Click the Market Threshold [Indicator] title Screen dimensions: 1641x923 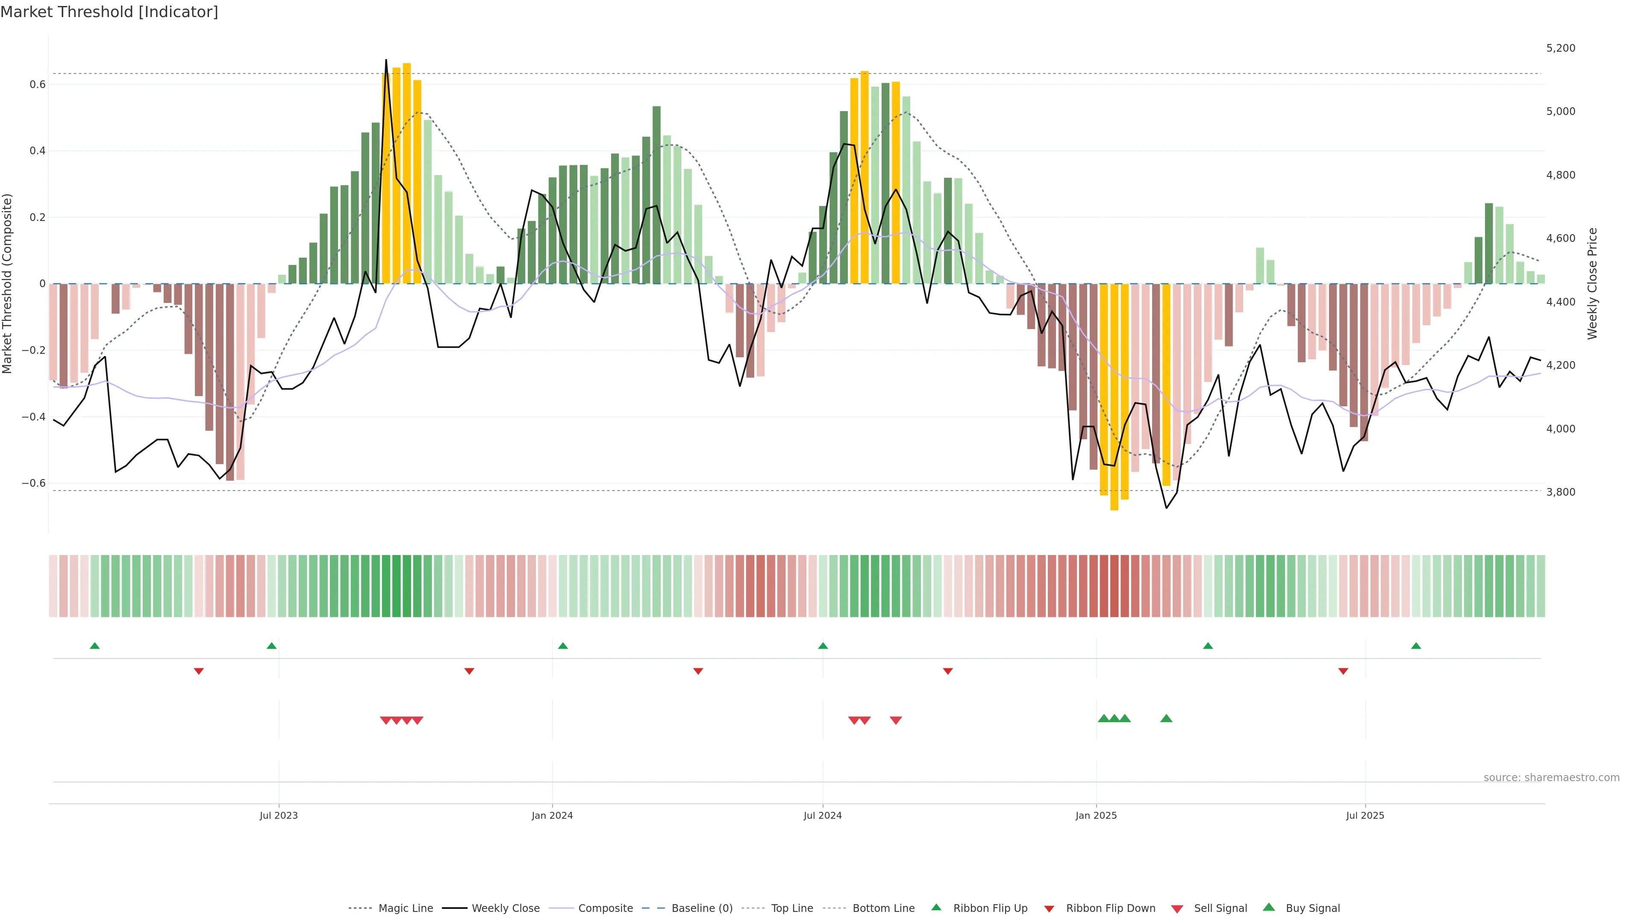[x=109, y=12]
